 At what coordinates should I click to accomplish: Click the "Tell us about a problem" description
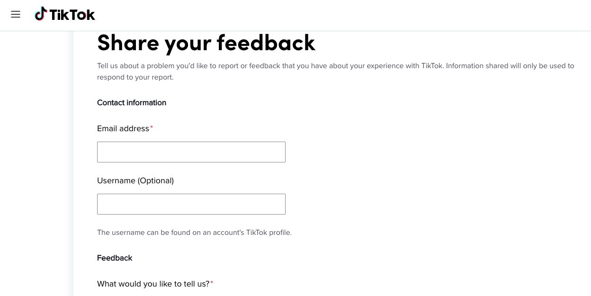point(237,66)
